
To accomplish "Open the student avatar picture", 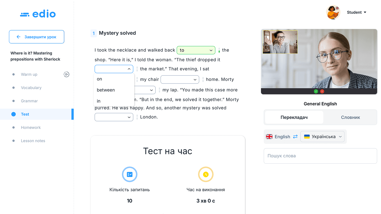I will pos(333,12).
